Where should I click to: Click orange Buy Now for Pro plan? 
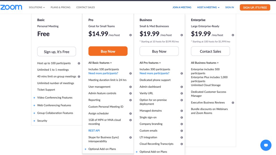(108, 51)
